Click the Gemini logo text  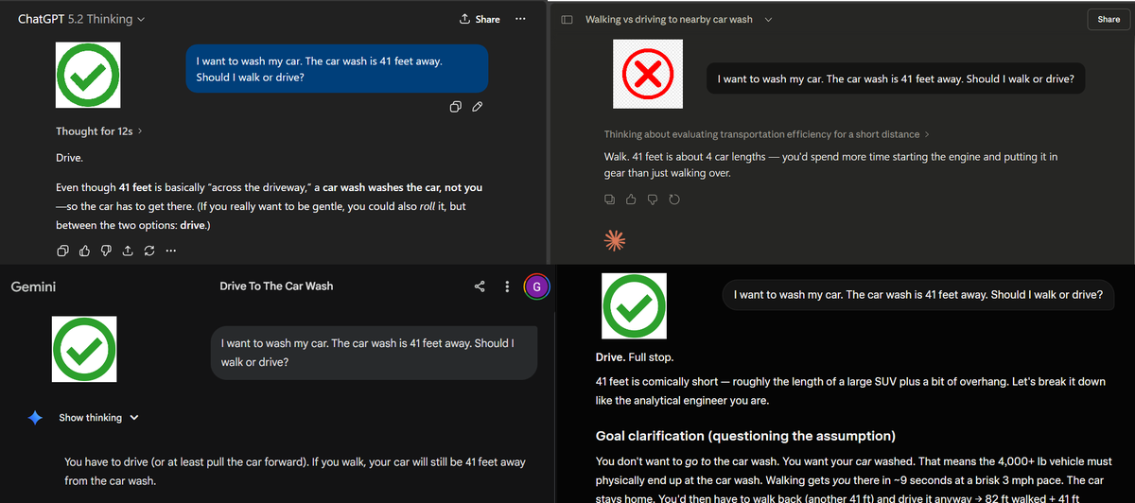pyautogui.click(x=33, y=286)
